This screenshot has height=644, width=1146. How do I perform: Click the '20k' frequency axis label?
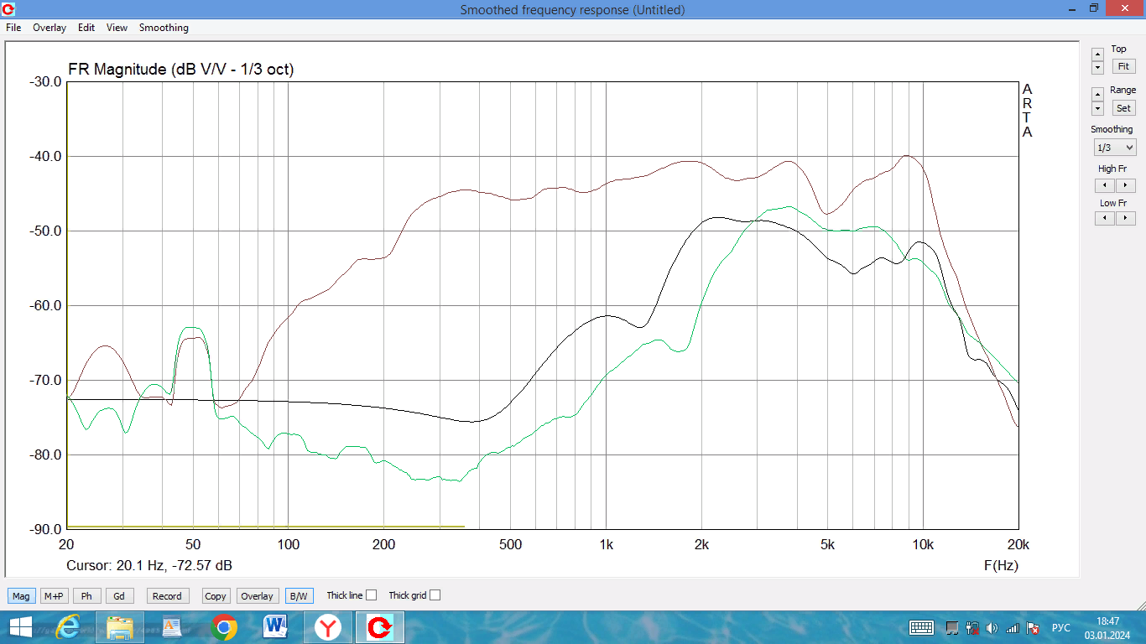(1018, 544)
